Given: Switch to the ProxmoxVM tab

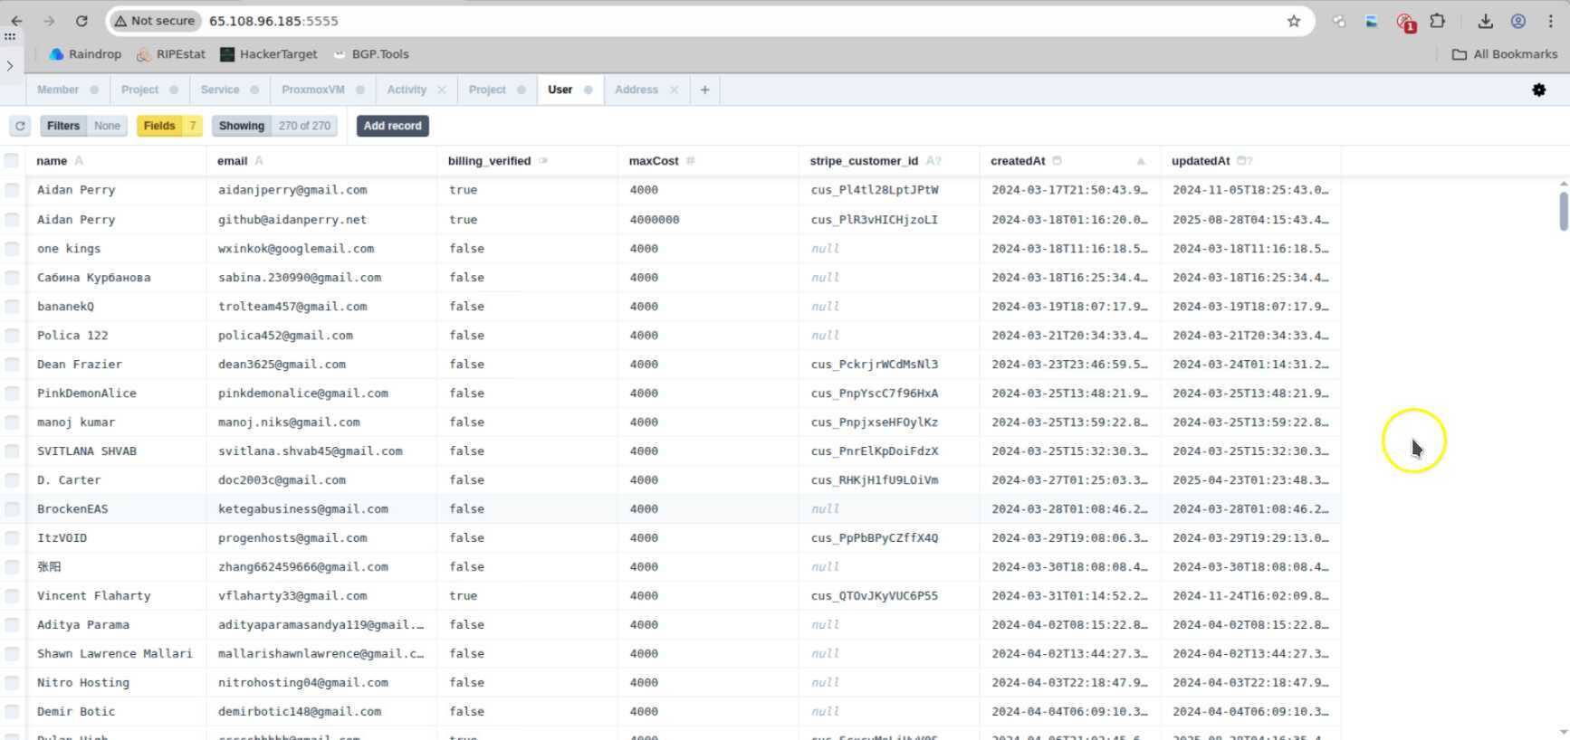Looking at the screenshot, I should point(312,90).
